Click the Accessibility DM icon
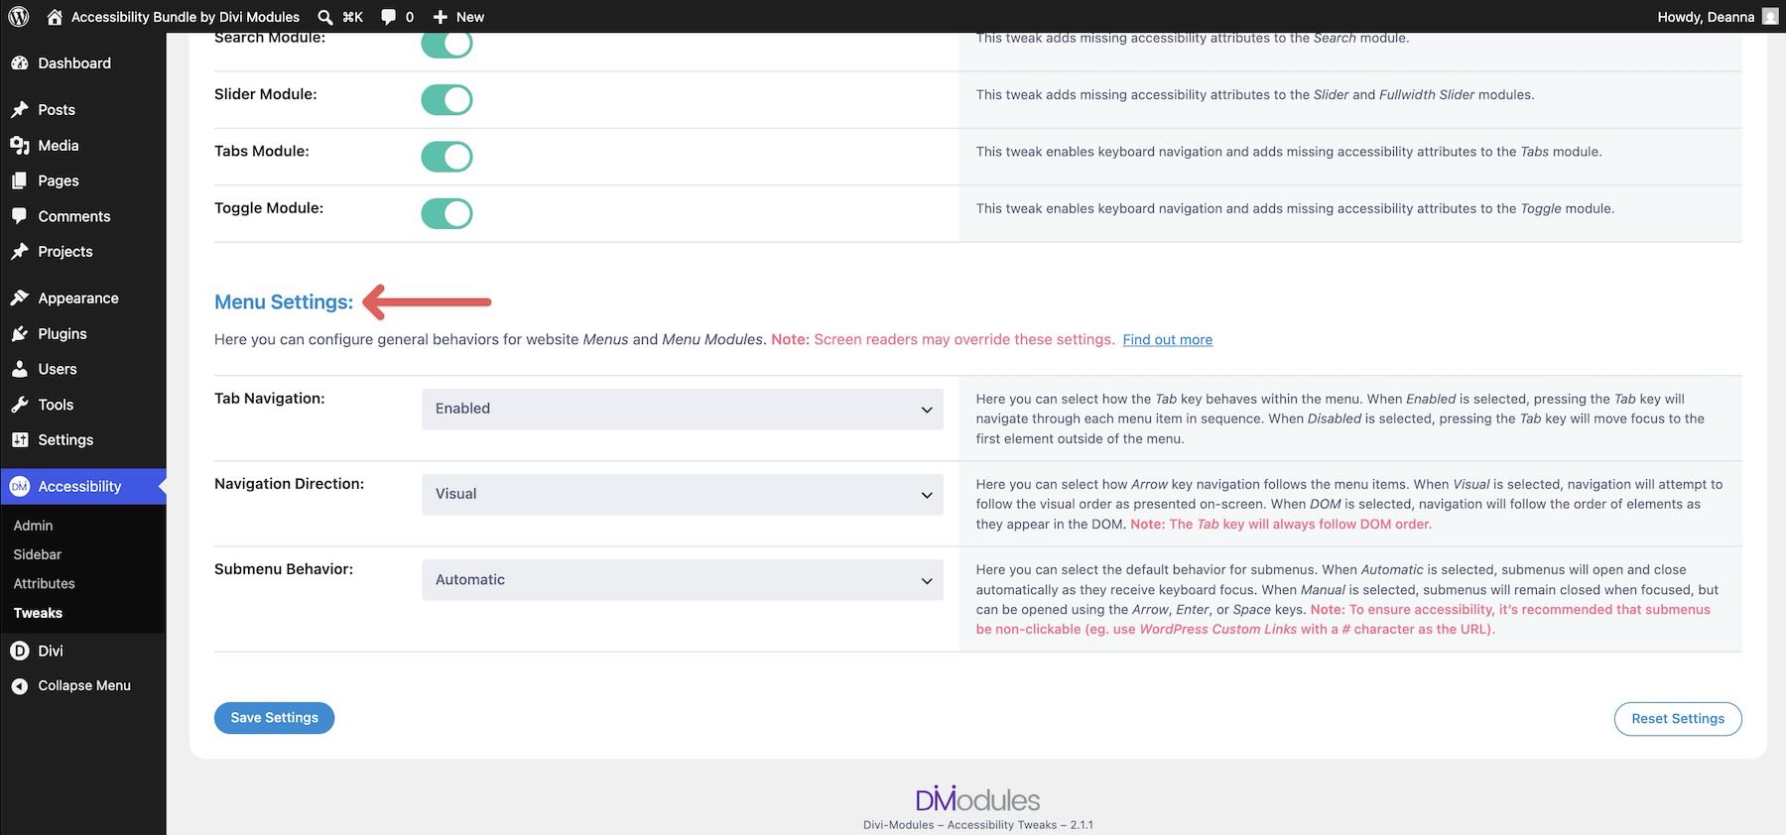 20,487
